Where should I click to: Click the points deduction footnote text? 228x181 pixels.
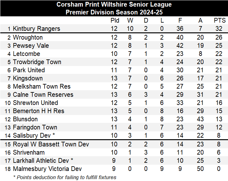click(65, 177)
